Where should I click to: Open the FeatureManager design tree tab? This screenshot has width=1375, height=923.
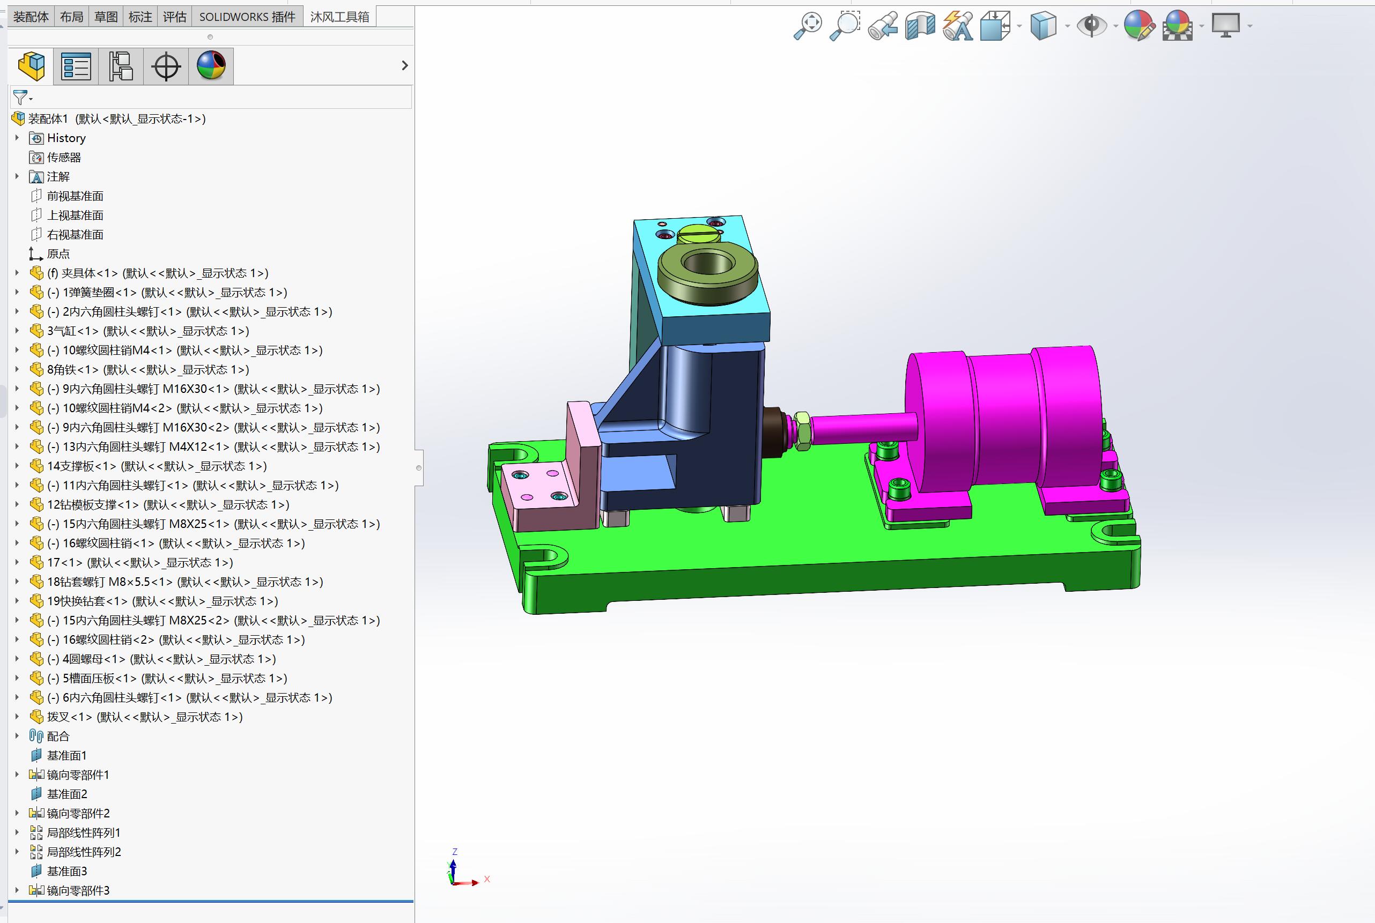(31, 65)
